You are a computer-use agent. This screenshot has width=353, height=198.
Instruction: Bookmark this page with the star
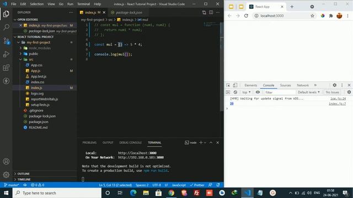pyautogui.click(x=312, y=16)
